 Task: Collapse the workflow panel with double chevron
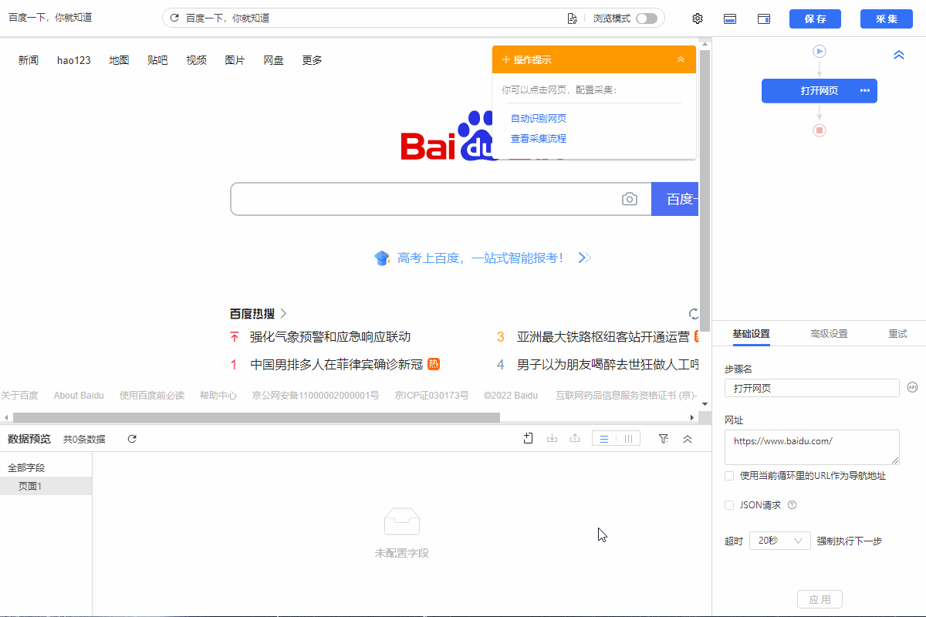click(x=899, y=55)
